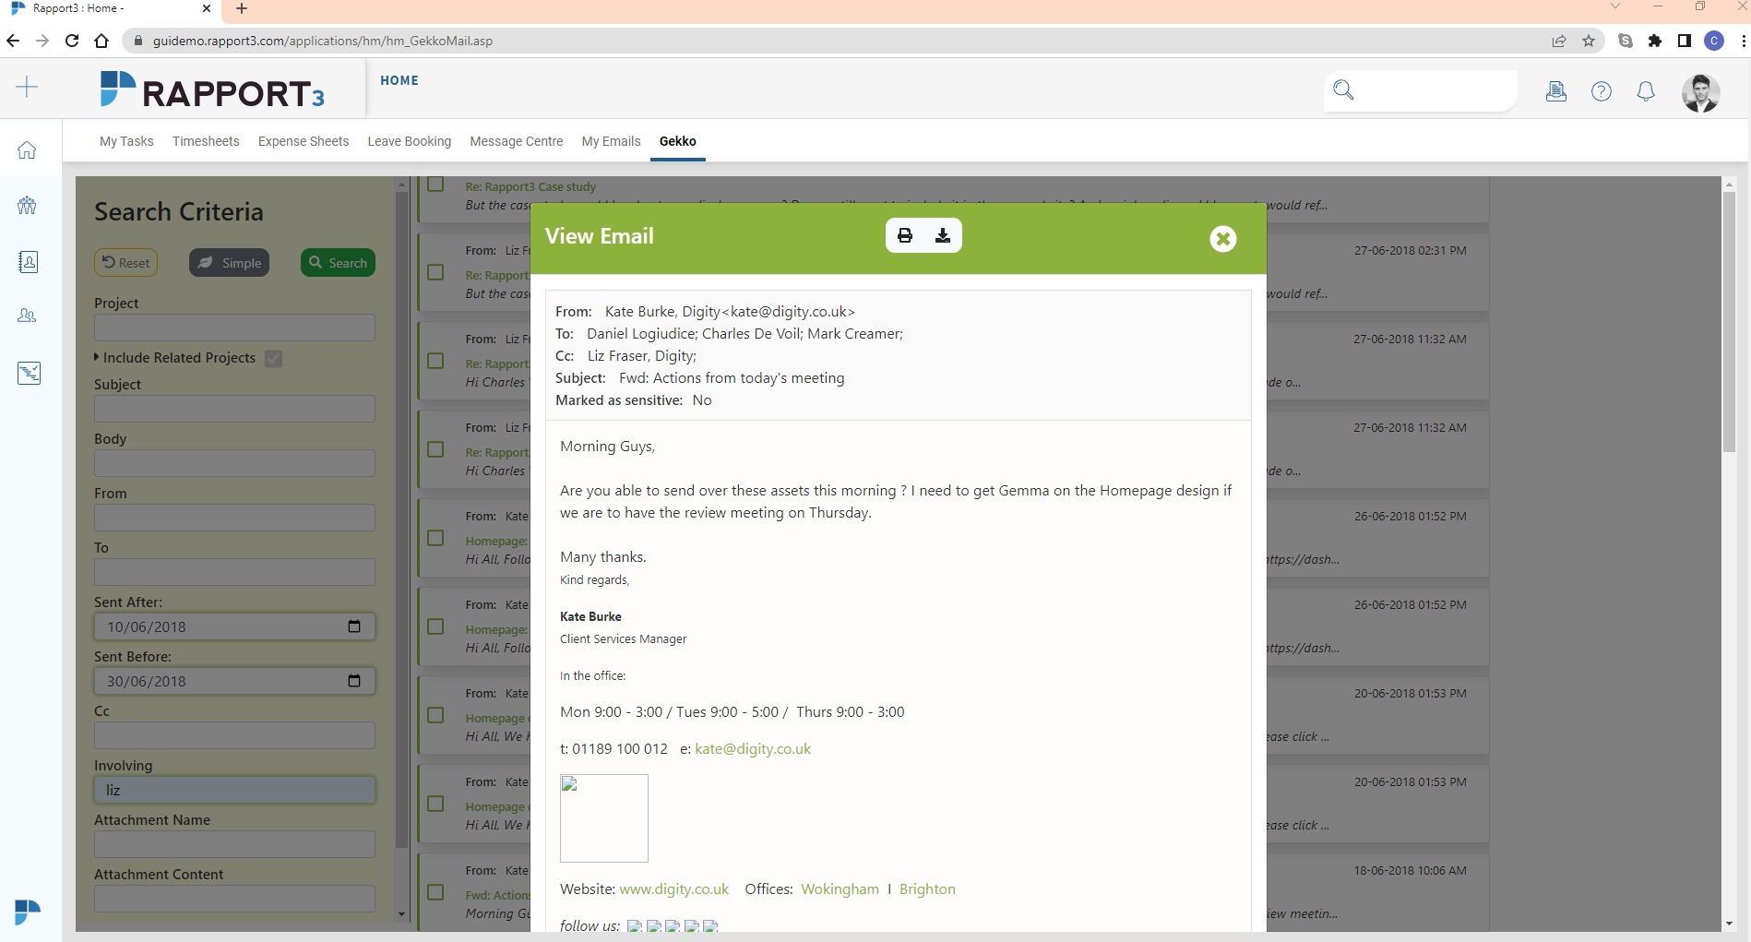1751x942 pixels.
Task: Follow the www.digity.co.uk link
Action: pos(673,888)
